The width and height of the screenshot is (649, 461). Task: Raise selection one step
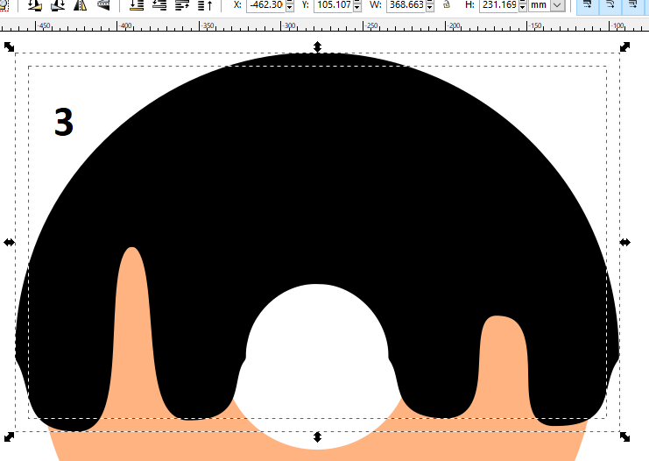tap(182, 4)
